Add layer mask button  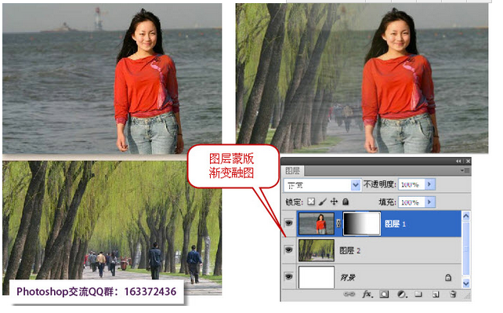click(x=384, y=294)
